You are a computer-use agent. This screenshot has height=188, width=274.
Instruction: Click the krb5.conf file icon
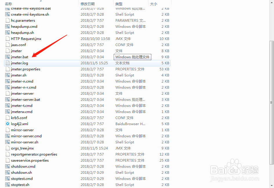coord(8,118)
